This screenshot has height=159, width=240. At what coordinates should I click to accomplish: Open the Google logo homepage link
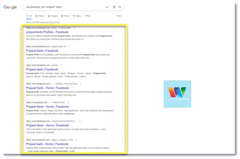point(10,7)
